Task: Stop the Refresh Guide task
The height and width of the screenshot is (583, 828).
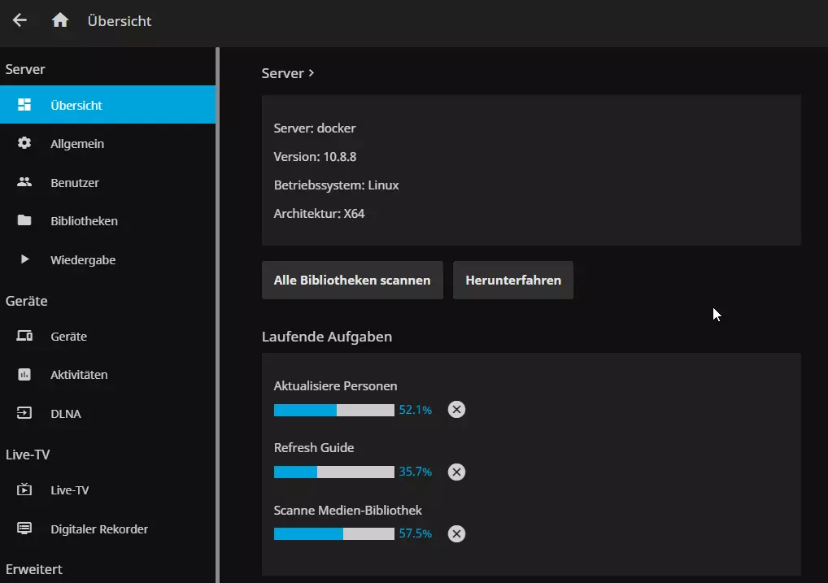Action: (456, 472)
